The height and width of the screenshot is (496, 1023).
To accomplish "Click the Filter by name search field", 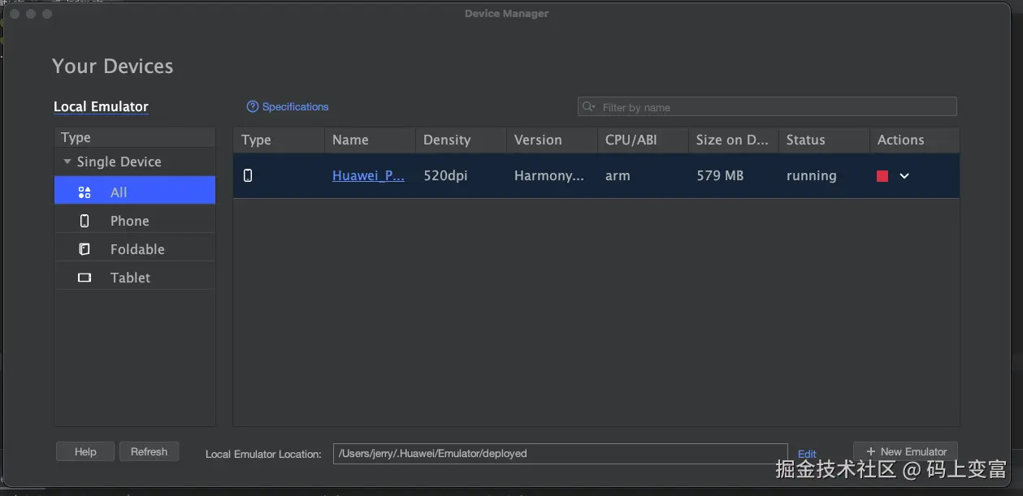I will [767, 107].
